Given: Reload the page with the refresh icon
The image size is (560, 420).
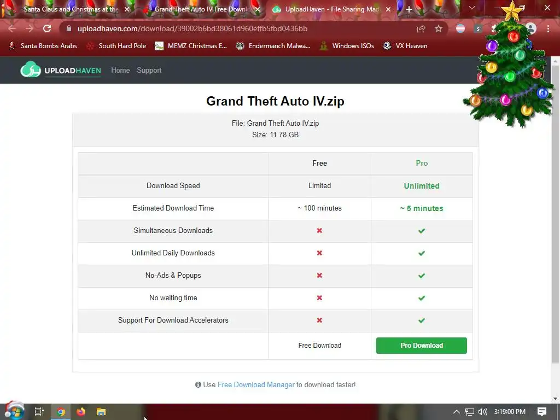Looking at the screenshot, I should [47, 28].
